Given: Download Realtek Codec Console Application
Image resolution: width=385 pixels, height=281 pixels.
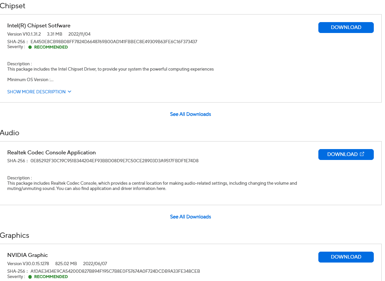Looking at the screenshot, I should 342,154.
